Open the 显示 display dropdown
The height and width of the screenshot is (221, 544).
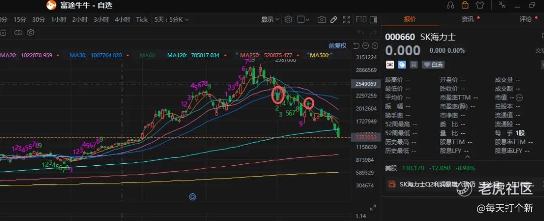point(270,20)
